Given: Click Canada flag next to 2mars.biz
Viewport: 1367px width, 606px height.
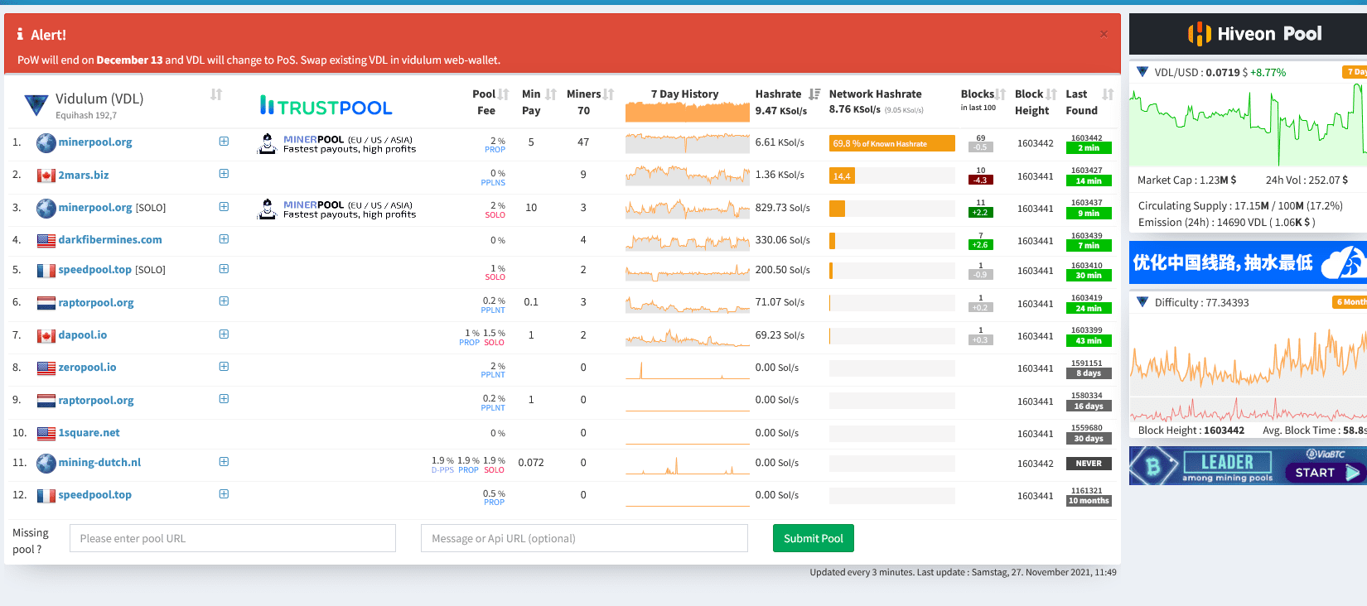Looking at the screenshot, I should (46, 176).
